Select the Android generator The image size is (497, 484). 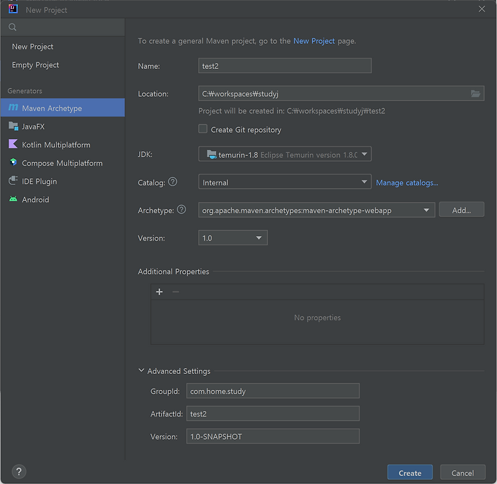tap(63, 200)
